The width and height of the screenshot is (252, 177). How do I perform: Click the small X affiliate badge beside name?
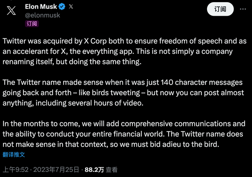coord(71,6)
